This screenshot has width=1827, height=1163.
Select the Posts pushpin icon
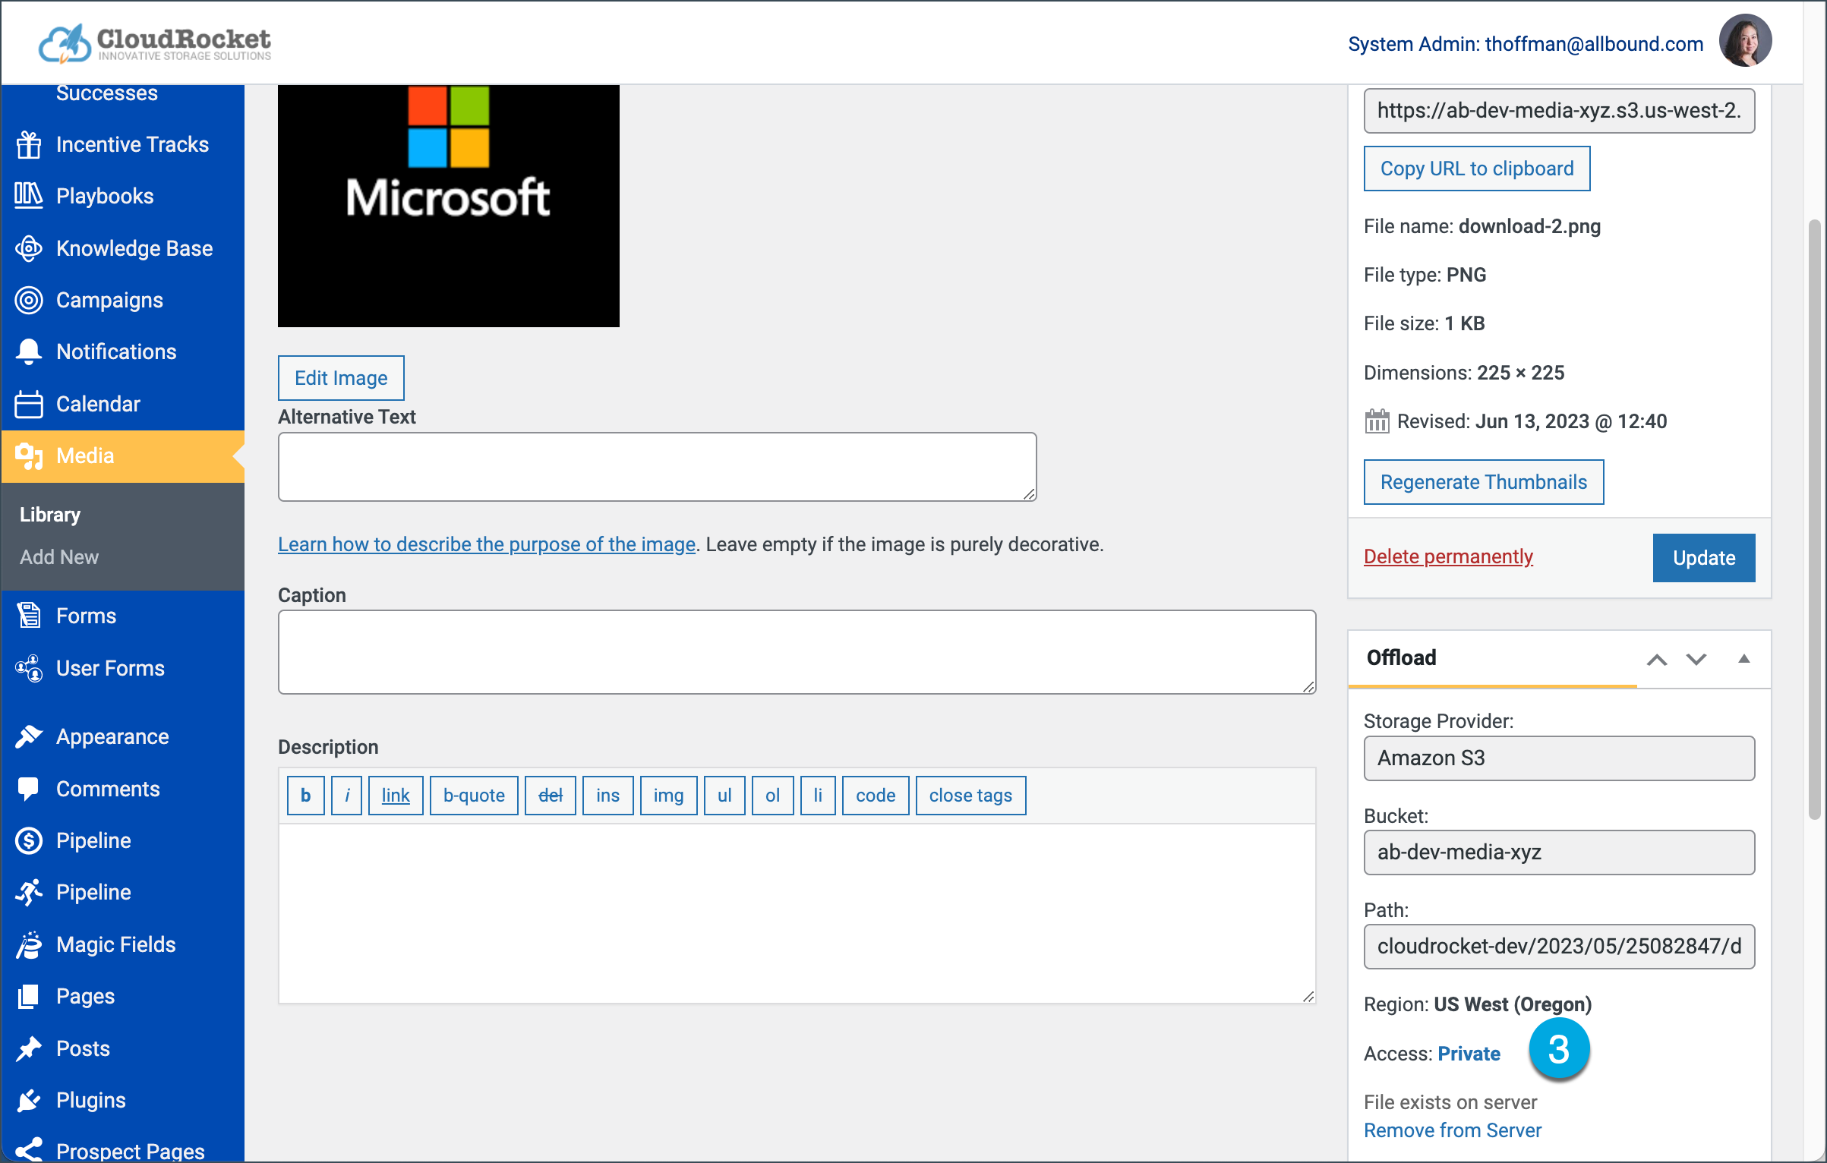coord(29,1048)
